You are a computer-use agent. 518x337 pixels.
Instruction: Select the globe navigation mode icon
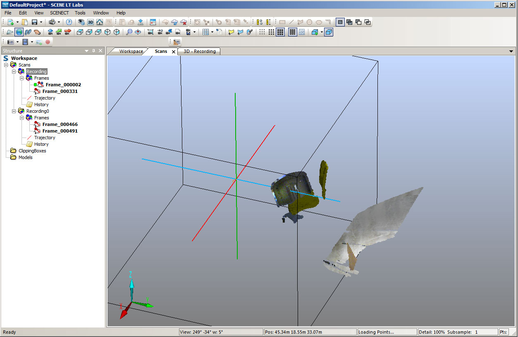point(19,32)
